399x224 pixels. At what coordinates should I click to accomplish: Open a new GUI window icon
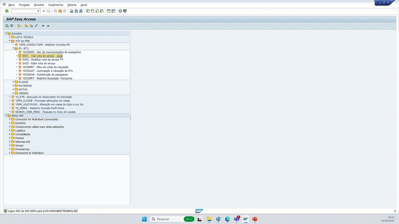coord(109,11)
